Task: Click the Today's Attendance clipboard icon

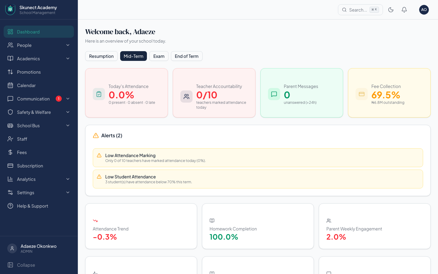Action: (x=99, y=94)
